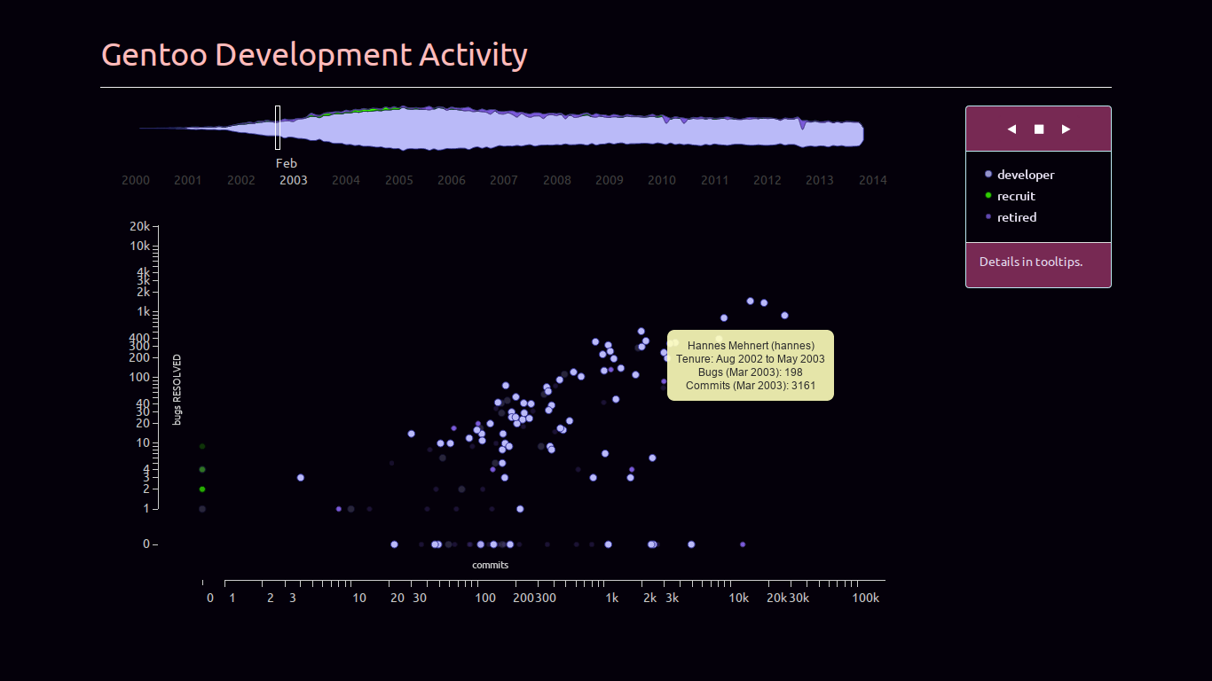Click the play forward arrow button

point(1066,129)
